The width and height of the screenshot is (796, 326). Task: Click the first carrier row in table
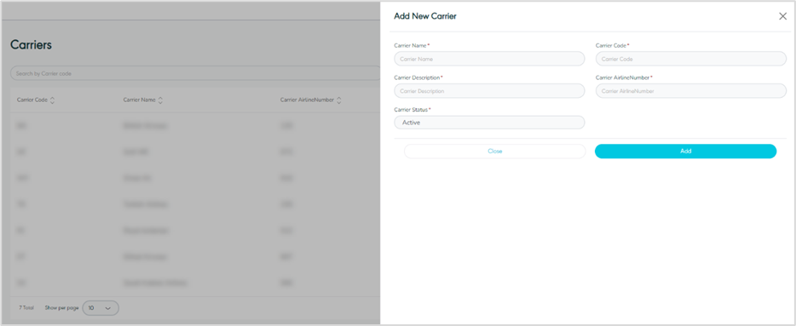(x=195, y=126)
